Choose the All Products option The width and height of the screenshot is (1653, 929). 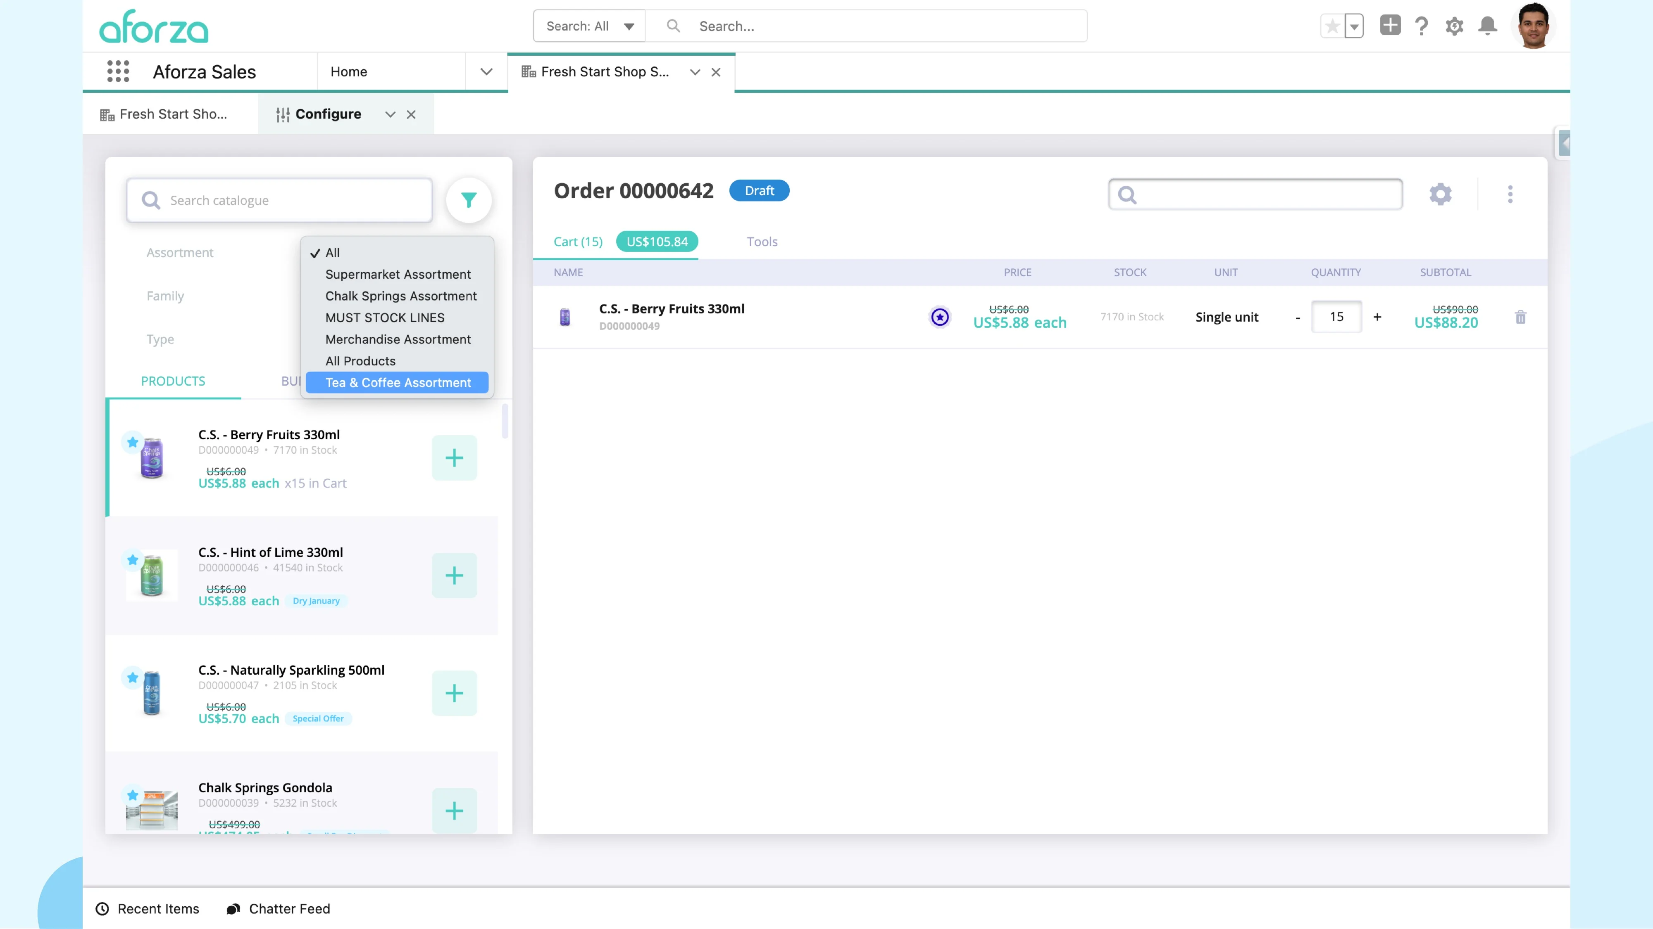[x=397, y=361]
